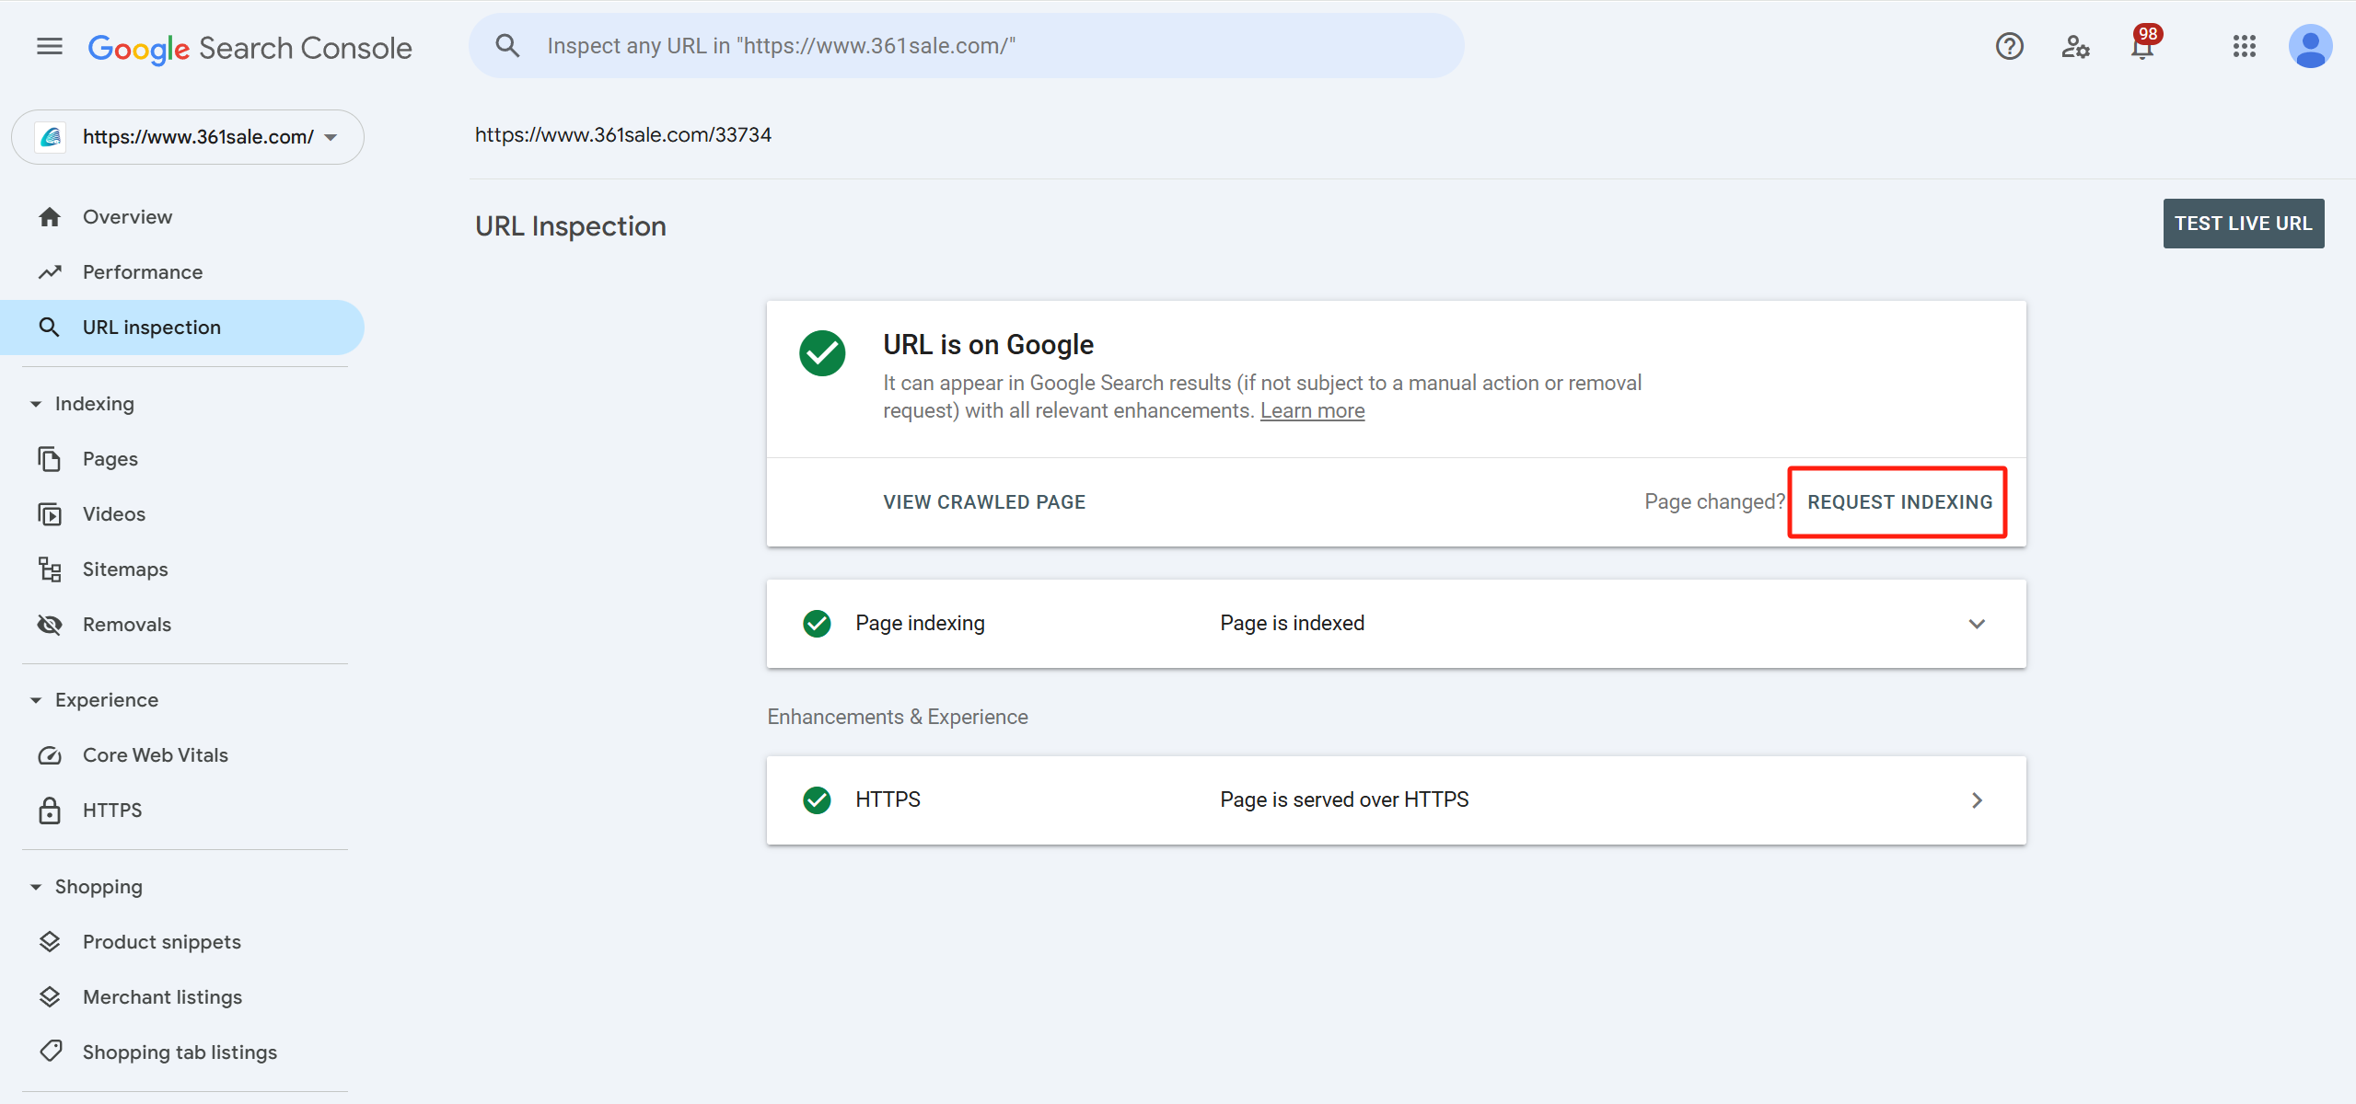Select Overview in the sidebar
This screenshot has width=2356, height=1104.
pos(127,217)
